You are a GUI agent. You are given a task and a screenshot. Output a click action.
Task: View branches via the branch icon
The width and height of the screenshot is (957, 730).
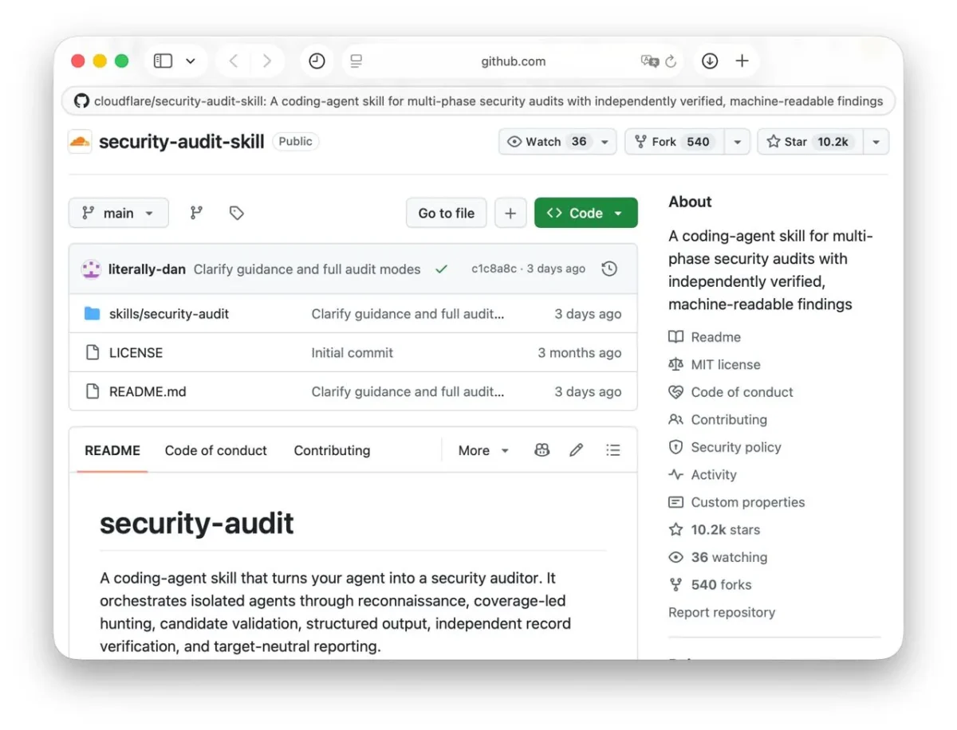tap(196, 213)
